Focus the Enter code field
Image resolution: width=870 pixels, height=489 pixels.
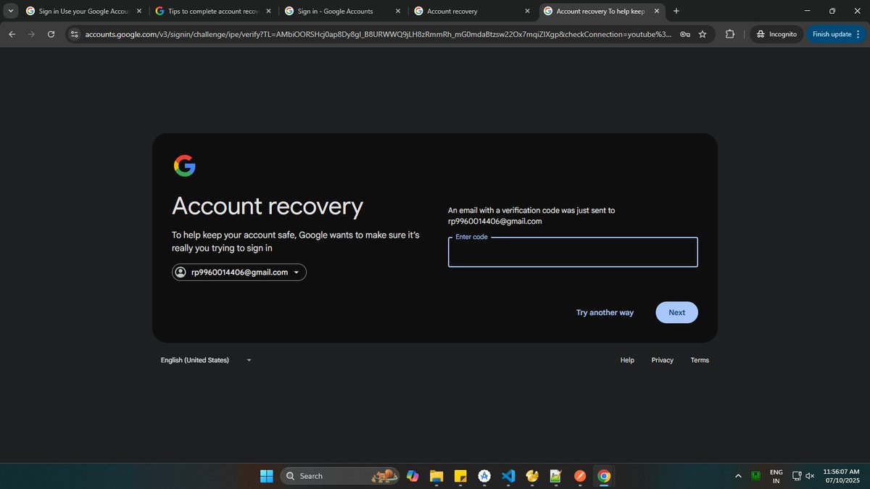point(573,252)
